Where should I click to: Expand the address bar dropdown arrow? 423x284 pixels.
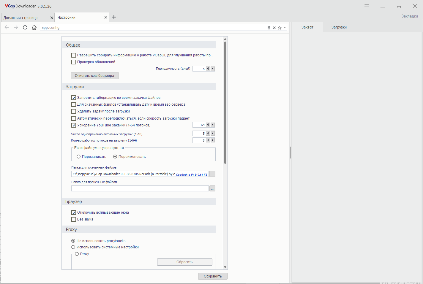[x=285, y=28]
